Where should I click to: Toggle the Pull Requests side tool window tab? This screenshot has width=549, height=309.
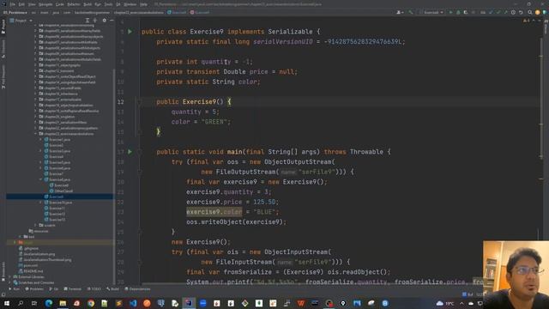click(x=3, y=76)
